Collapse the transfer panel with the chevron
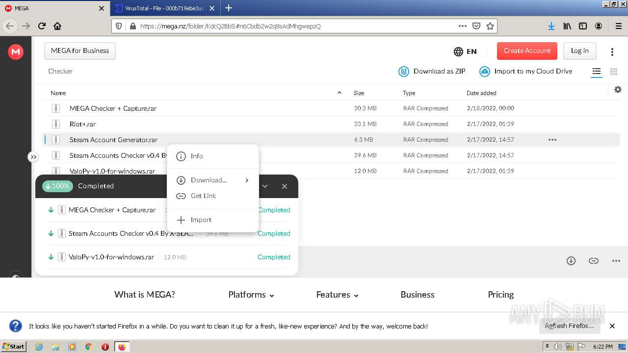The height and width of the screenshot is (353, 628). 265,186
